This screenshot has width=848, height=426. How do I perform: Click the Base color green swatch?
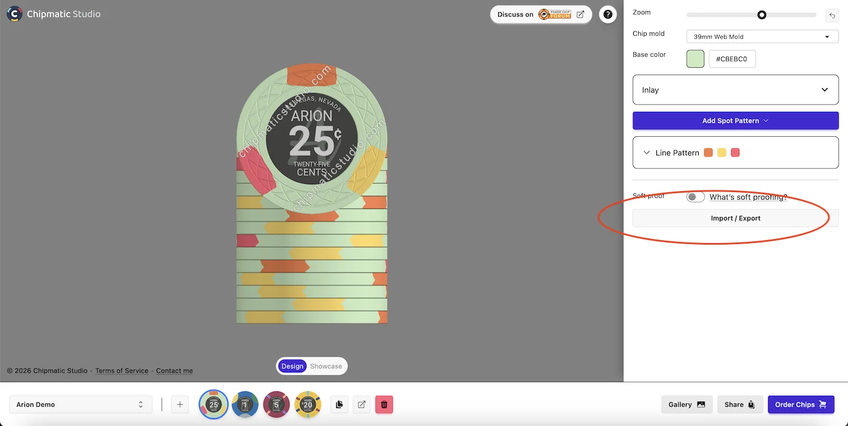[695, 59]
